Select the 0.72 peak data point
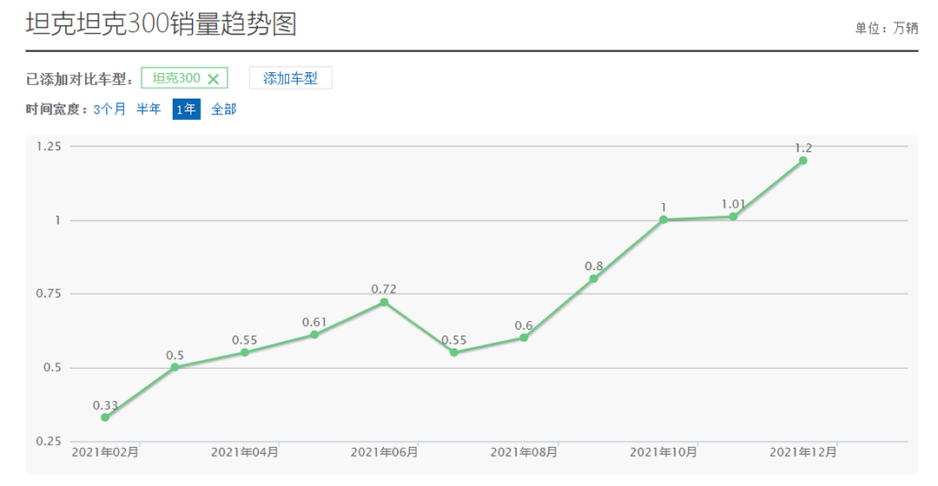This screenshot has height=486, width=938. pyautogui.click(x=384, y=303)
